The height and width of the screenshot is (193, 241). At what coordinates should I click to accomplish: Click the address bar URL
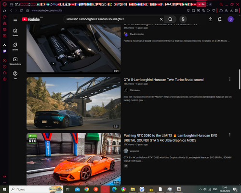(47, 11)
